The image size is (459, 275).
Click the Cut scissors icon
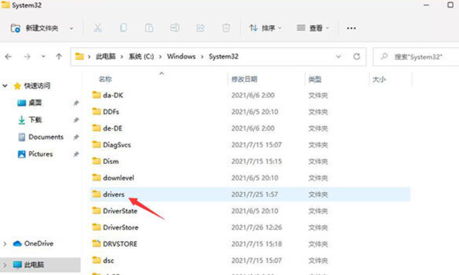[x=97, y=28]
